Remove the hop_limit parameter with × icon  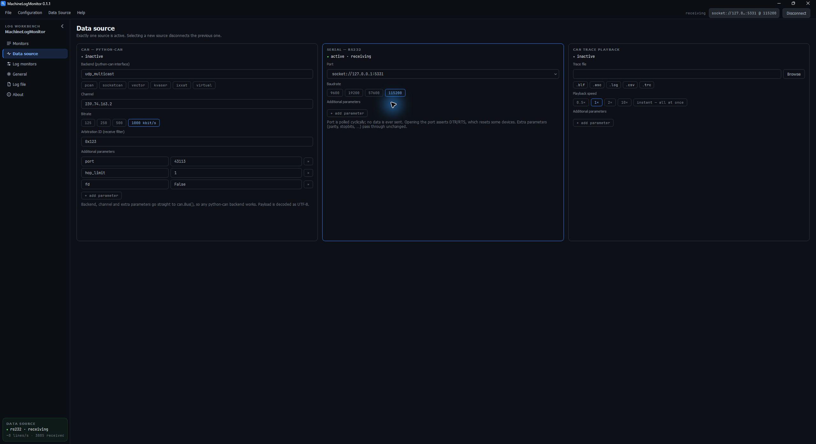pyautogui.click(x=308, y=173)
